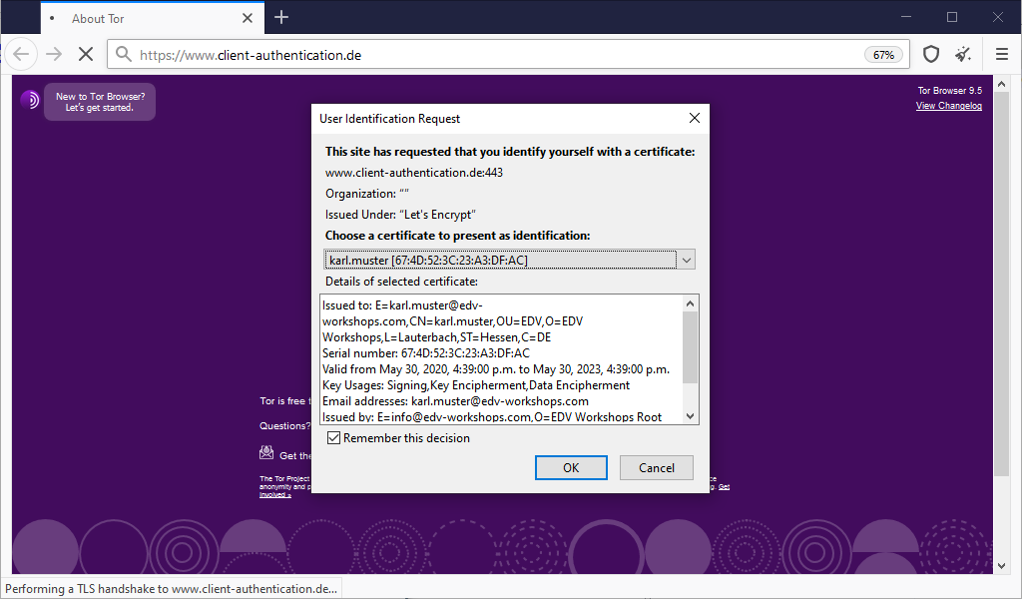Open a new tab with plus icon
The height and width of the screenshot is (599, 1022).
[x=281, y=17]
